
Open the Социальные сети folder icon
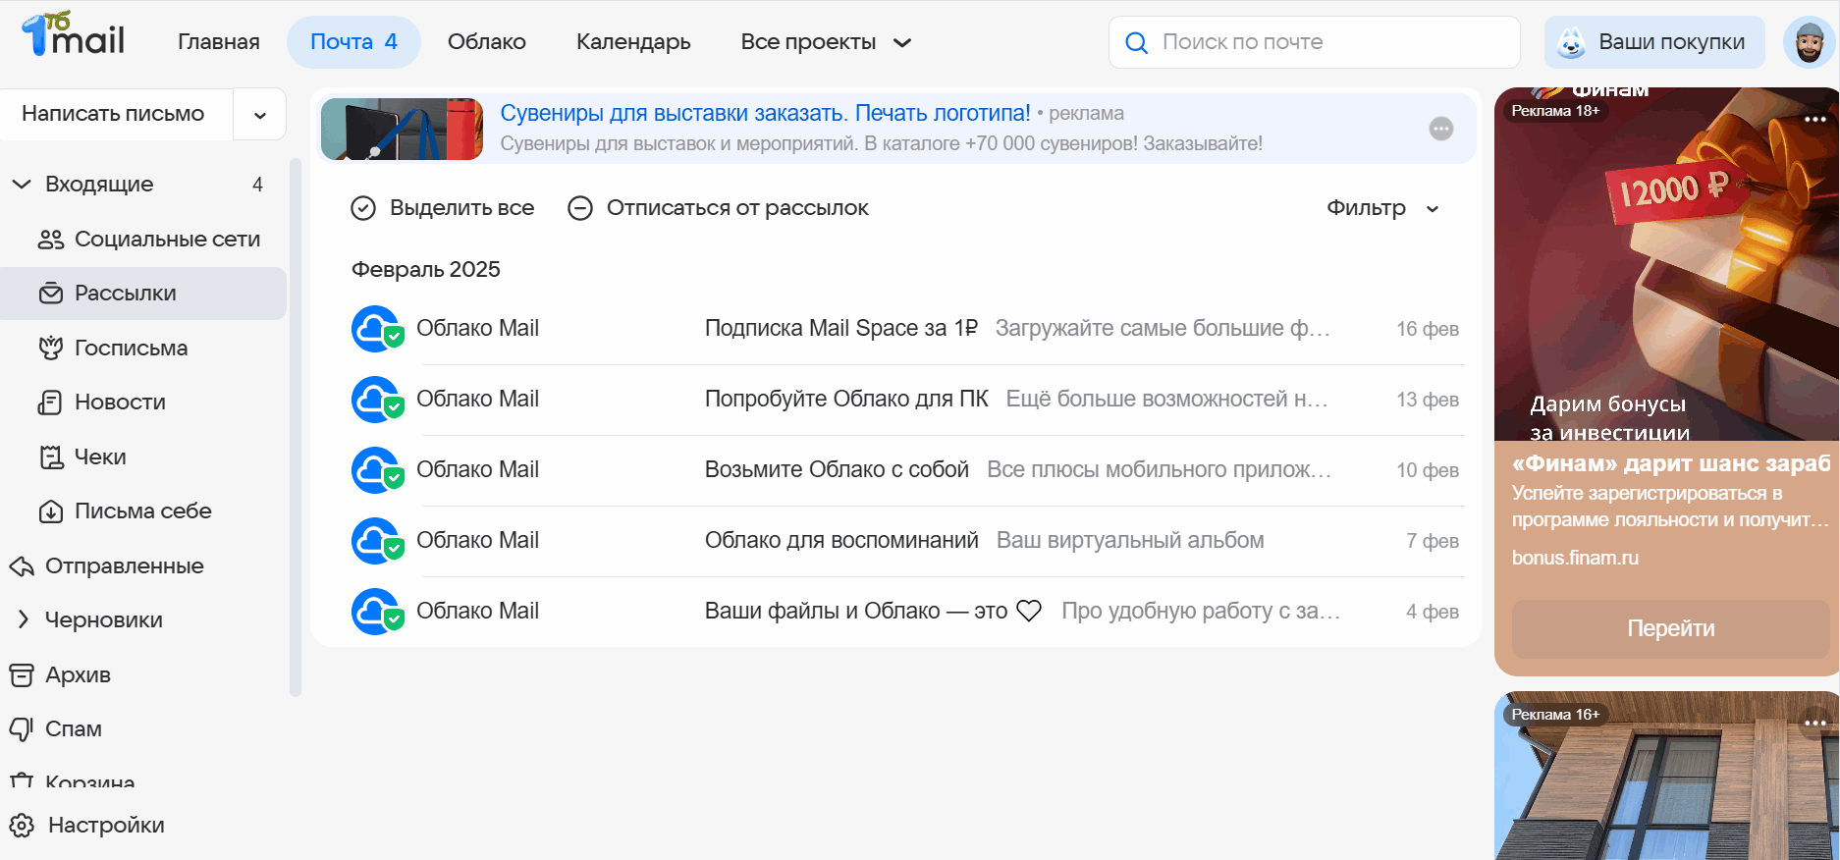click(51, 240)
